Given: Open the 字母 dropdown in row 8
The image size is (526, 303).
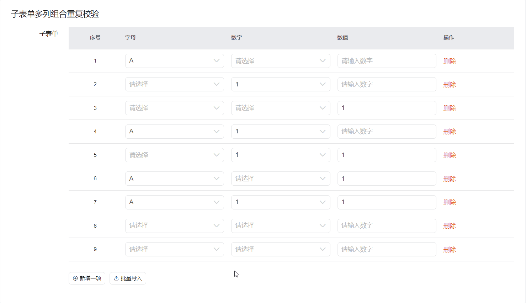Looking at the screenshot, I should (x=175, y=226).
